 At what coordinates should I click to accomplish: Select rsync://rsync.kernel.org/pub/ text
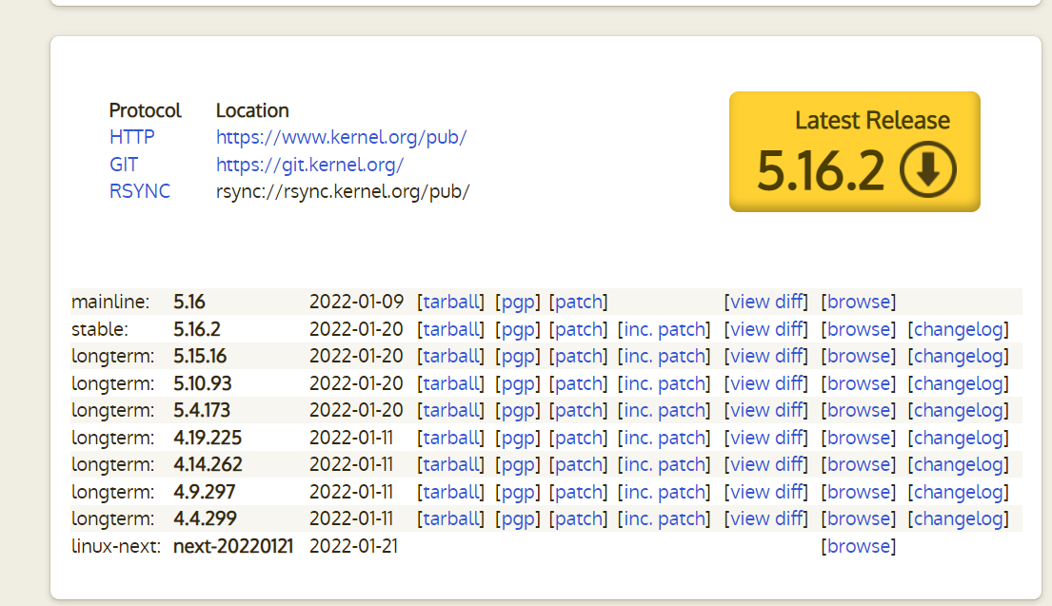(x=343, y=192)
